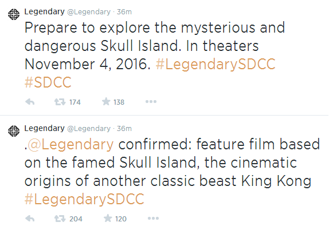Retweet the tweet with 204 retweets
329x234 pixels.
60,219
